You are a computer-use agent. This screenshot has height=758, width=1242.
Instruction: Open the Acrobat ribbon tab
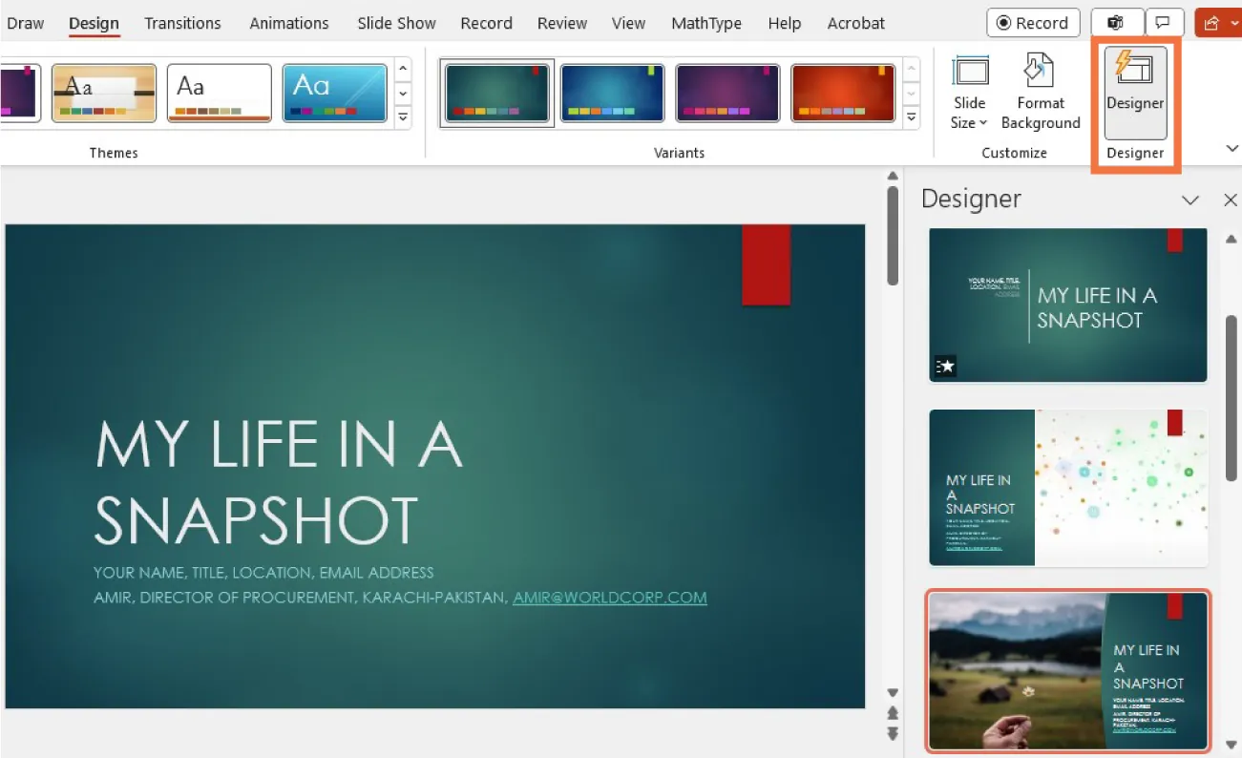[x=854, y=22]
